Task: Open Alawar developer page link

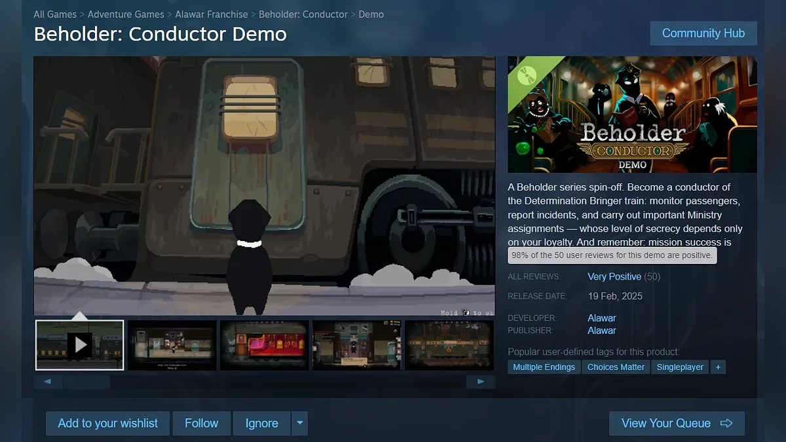Action: (601, 318)
